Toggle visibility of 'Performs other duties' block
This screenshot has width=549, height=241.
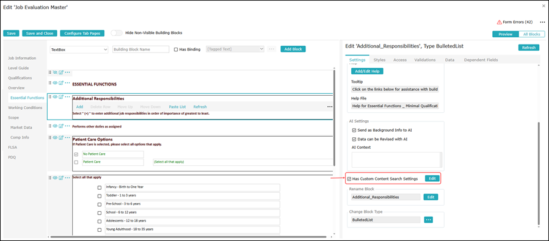pos(55,126)
